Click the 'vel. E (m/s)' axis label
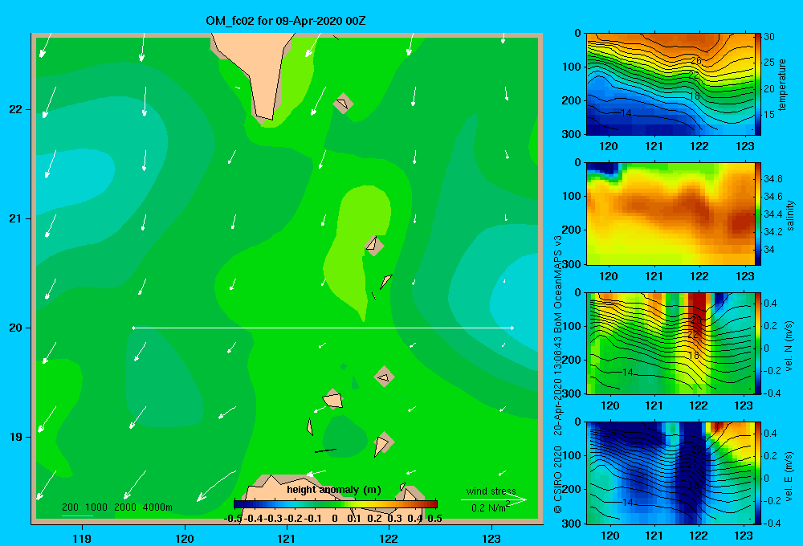Viewport: 803px width, 546px height. 789,476
